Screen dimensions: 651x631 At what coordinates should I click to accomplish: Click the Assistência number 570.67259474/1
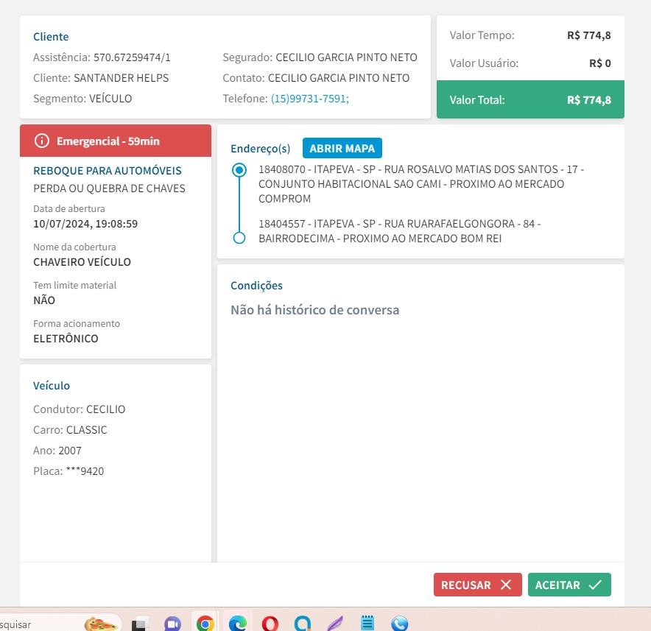[x=132, y=57]
